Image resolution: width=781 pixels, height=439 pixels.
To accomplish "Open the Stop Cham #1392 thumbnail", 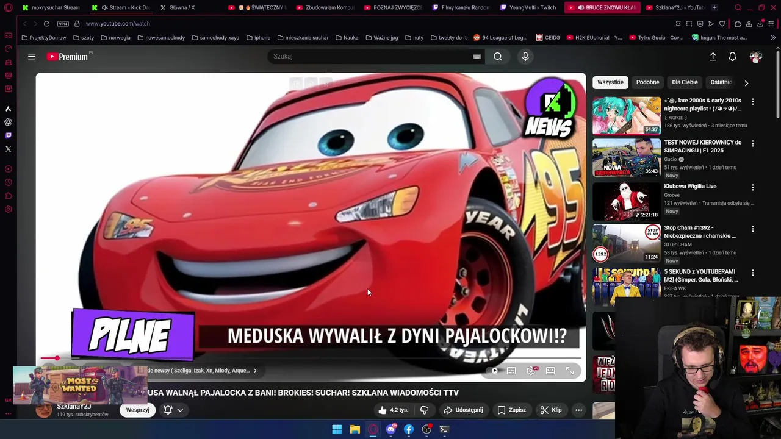I will point(626,243).
